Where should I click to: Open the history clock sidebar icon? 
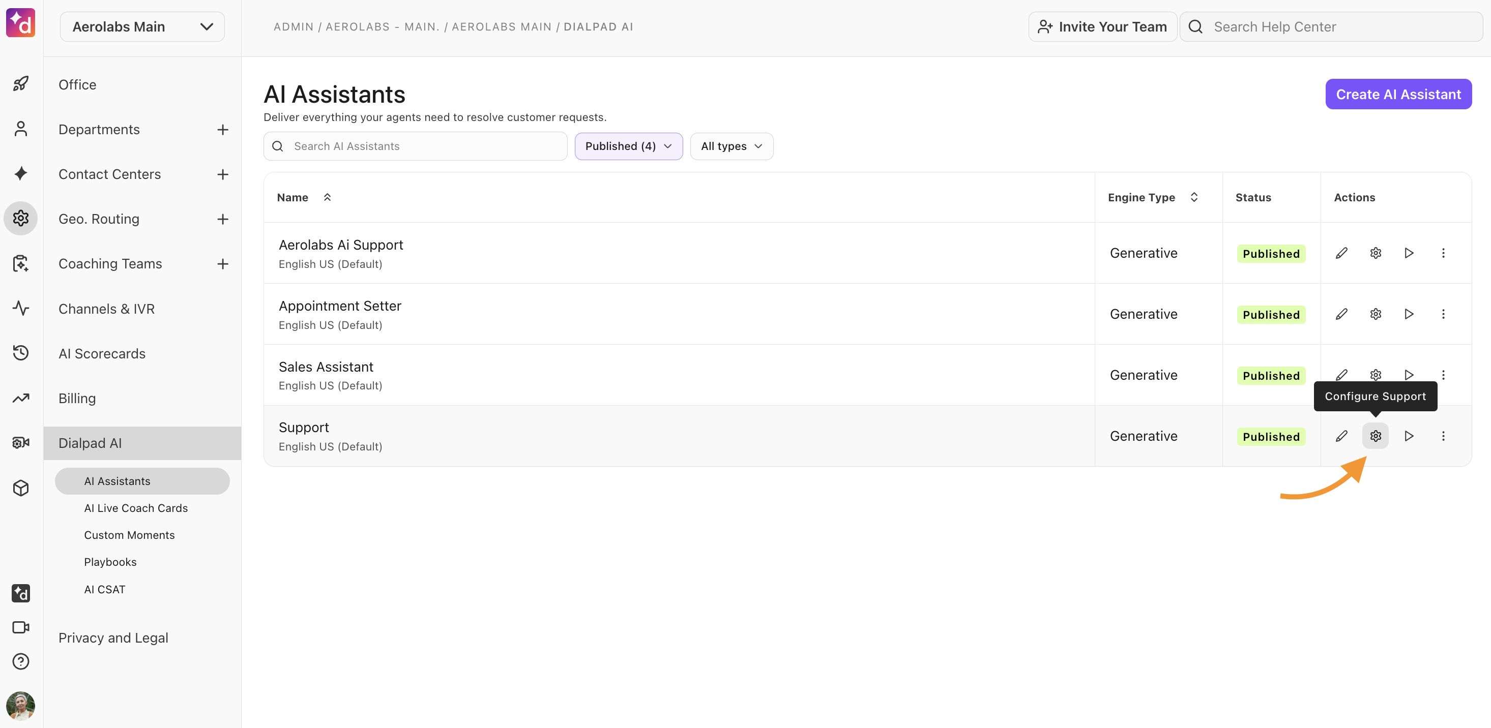21,353
